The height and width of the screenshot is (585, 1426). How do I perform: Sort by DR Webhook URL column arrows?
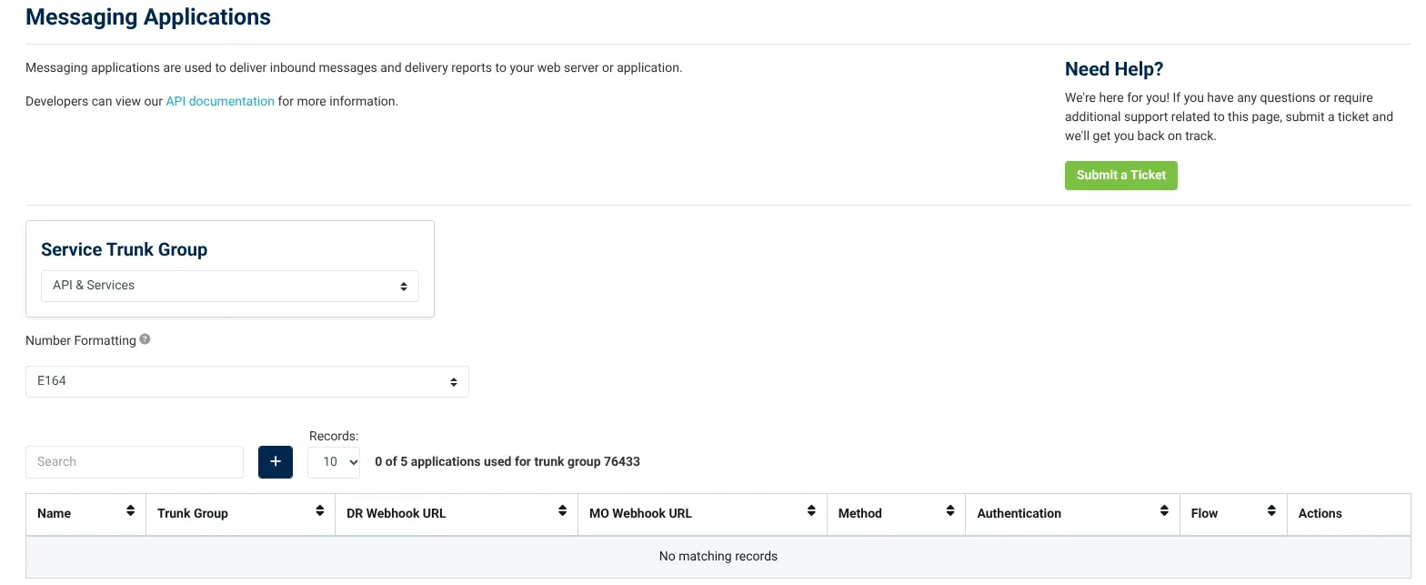562,512
